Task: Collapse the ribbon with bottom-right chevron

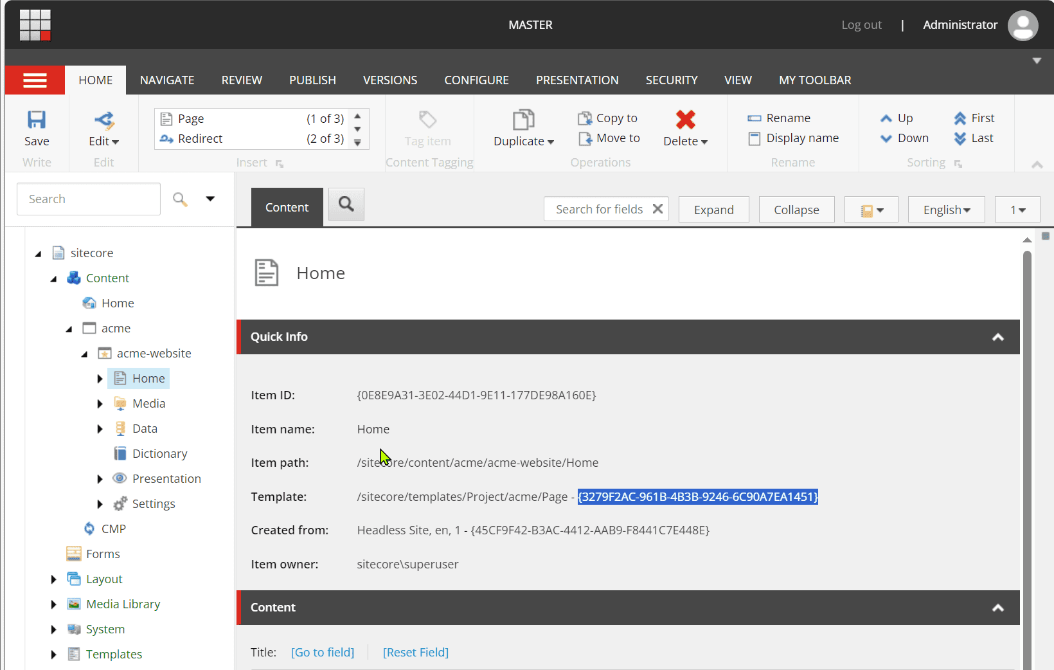Action: coord(1037,165)
